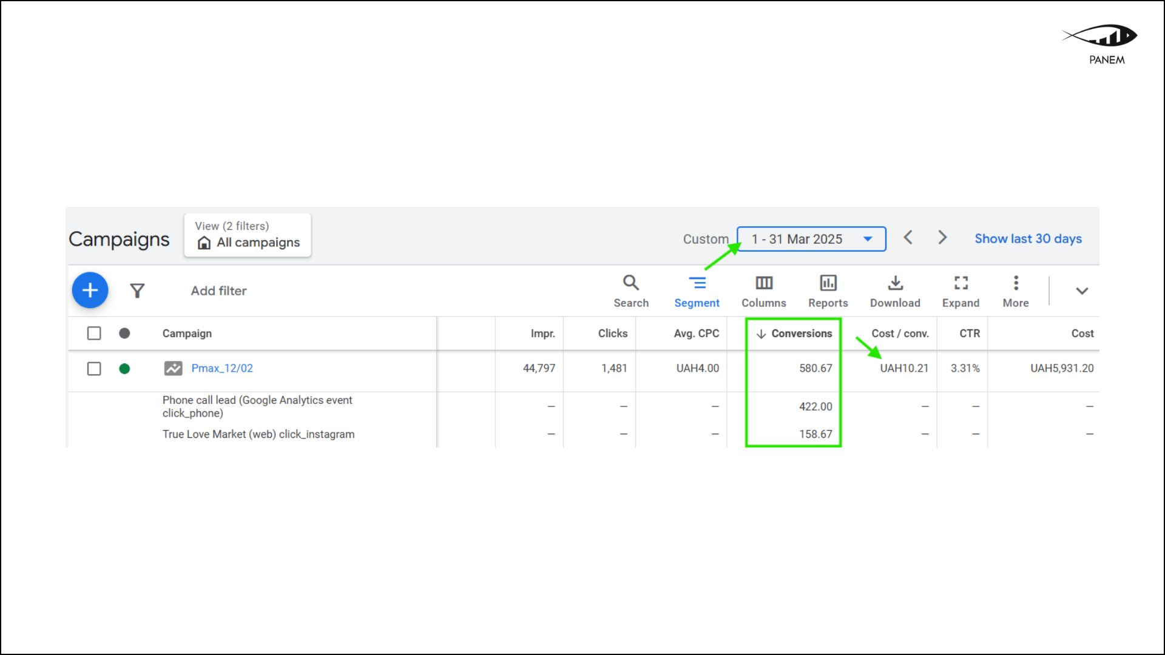Click Show last 30 days

pos(1028,238)
